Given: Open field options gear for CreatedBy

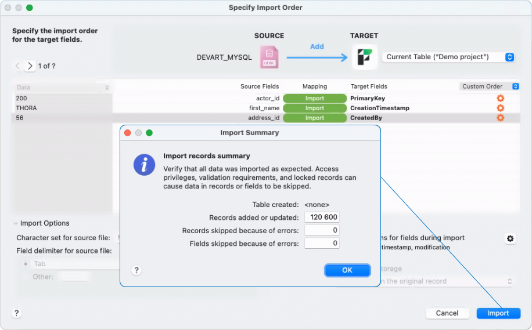Looking at the screenshot, I should click(500, 118).
